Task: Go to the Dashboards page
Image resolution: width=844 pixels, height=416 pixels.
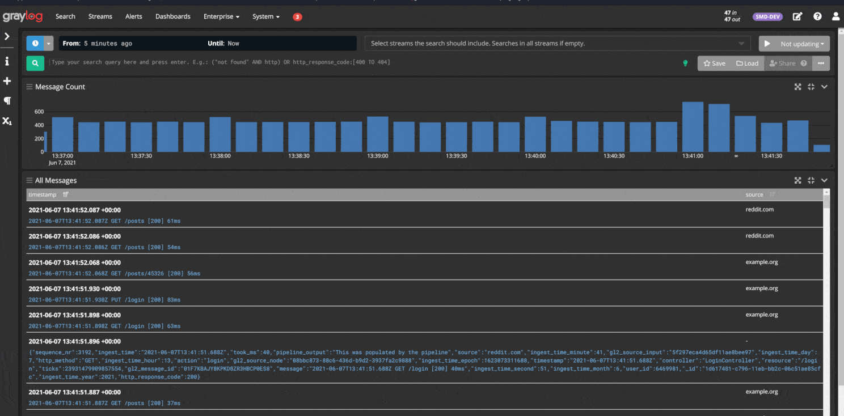Action: (172, 16)
